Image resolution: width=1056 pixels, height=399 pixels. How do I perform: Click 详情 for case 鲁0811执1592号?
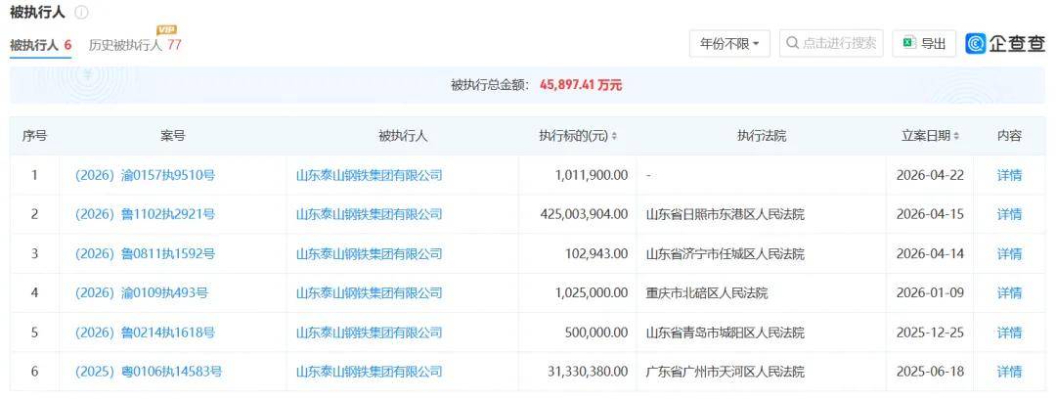(1009, 254)
